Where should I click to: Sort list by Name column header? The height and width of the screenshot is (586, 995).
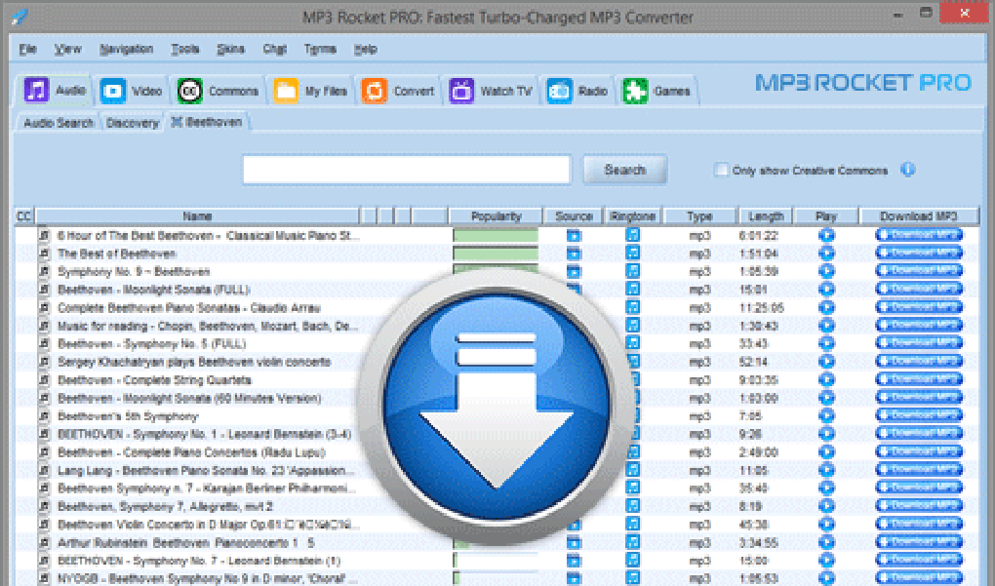[197, 216]
